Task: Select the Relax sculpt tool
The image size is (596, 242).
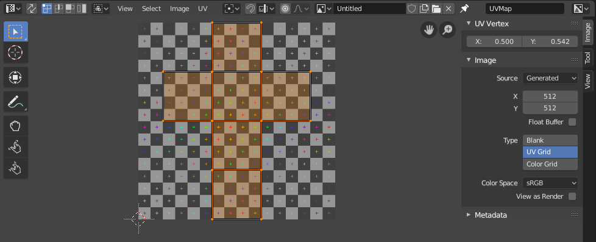Action: [16, 147]
